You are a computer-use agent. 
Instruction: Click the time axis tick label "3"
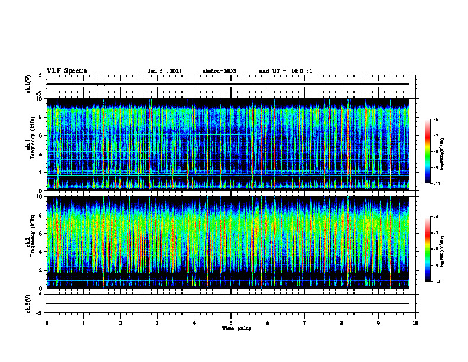coord(157,323)
